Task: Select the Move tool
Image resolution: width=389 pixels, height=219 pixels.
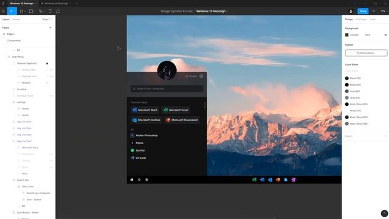Action: (11, 11)
